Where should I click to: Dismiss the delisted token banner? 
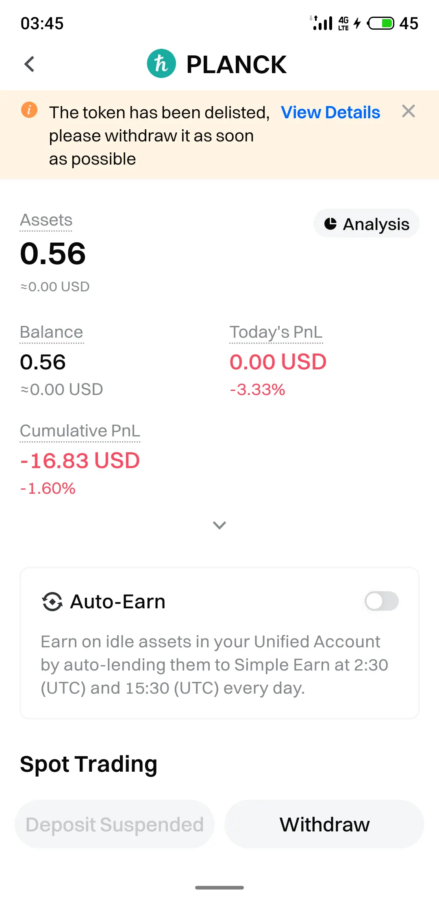(x=408, y=111)
